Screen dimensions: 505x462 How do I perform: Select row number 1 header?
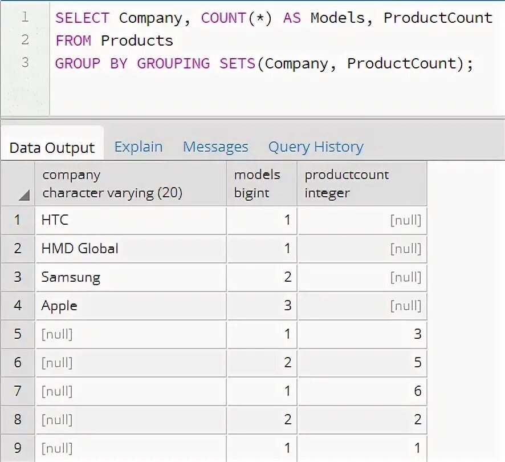coord(18,220)
